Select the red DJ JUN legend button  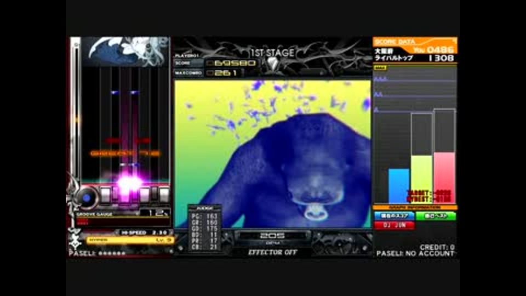[394, 225]
